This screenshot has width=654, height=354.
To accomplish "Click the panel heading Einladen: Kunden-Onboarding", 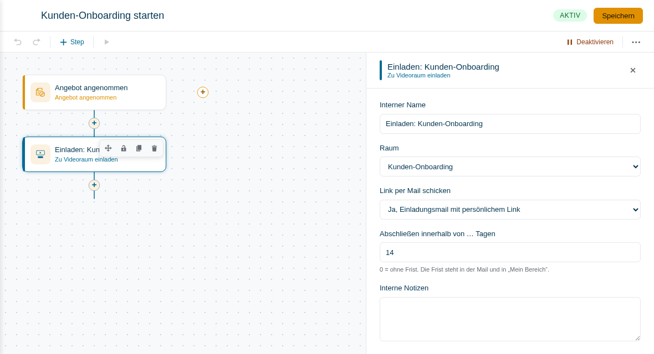I will (x=443, y=66).
